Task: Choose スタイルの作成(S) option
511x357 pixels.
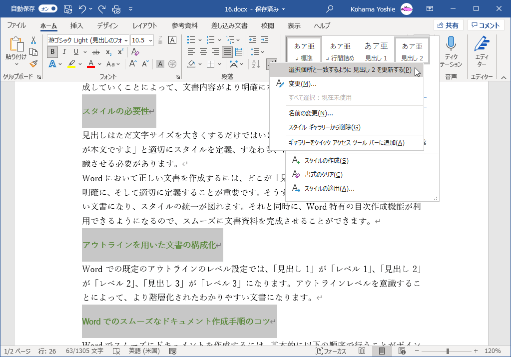Action: coord(362,161)
